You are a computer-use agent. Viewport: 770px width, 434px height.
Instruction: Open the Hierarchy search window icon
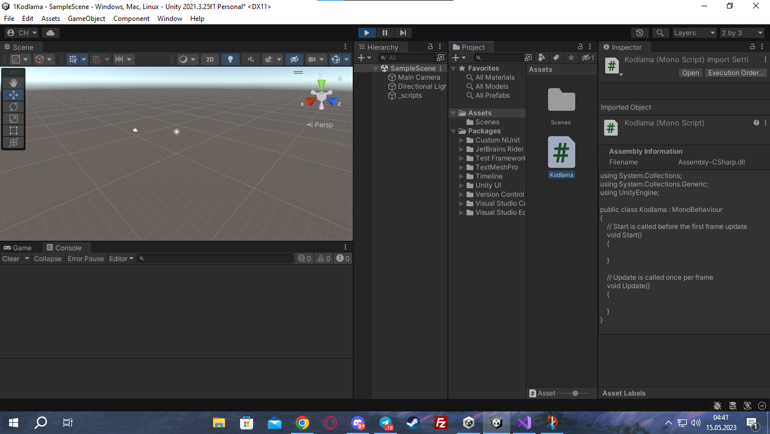click(440, 58)
